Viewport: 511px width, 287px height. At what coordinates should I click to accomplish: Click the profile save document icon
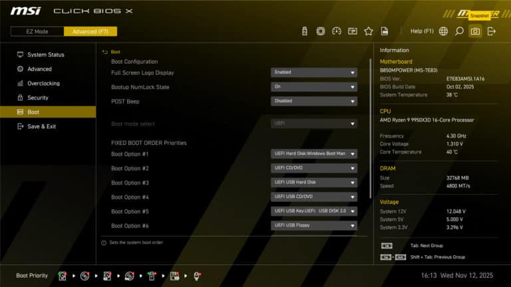click(x=385, y=31)
